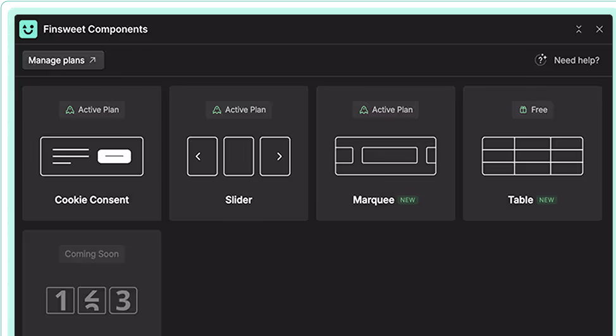616x336 pixels.
Task: Click the help question mark sparkle icon
Action: [541, 60]
